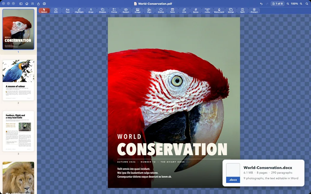Image resolution: width=311 pixels, height=194 pixels.
Task: Pick the Text tool
Action: pyautogui.click(x=68, y=10)
